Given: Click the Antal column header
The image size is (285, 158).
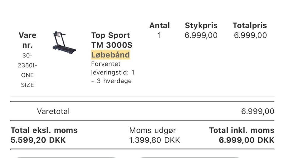Looking at the screenshot, I should [x=159, y=26].
